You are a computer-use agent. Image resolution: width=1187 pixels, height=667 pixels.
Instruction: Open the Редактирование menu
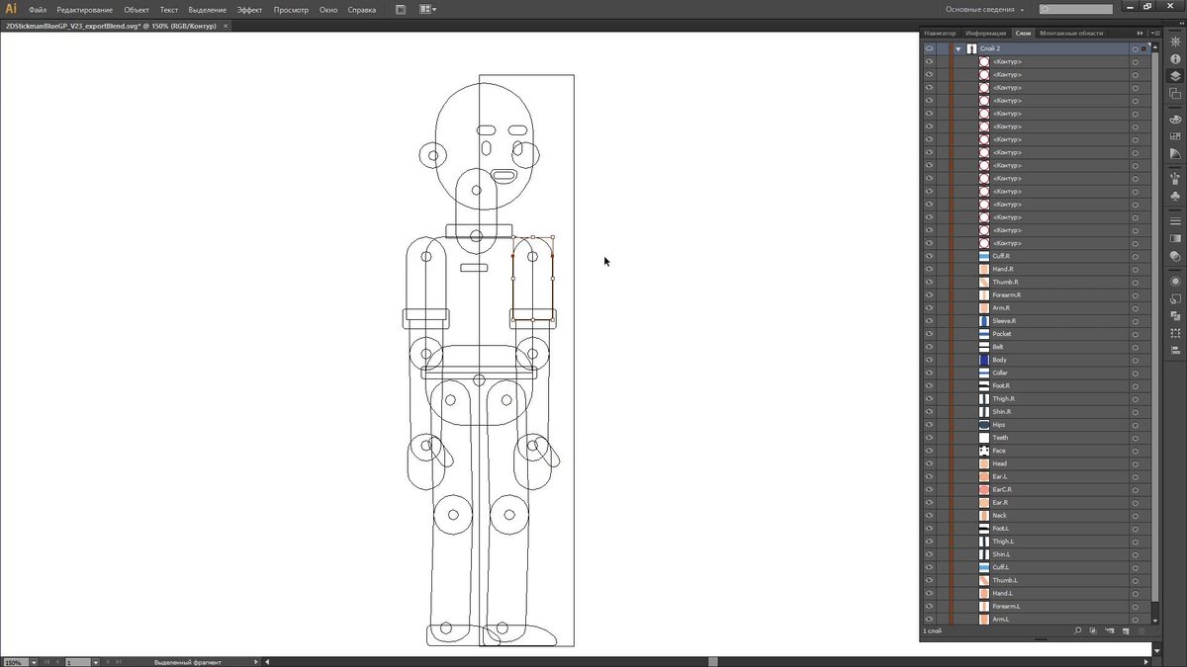(85, 9)
